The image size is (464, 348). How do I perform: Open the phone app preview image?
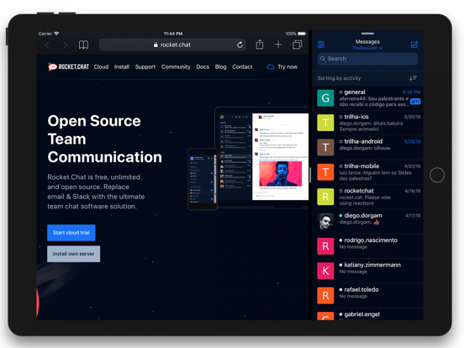[203, 179]
